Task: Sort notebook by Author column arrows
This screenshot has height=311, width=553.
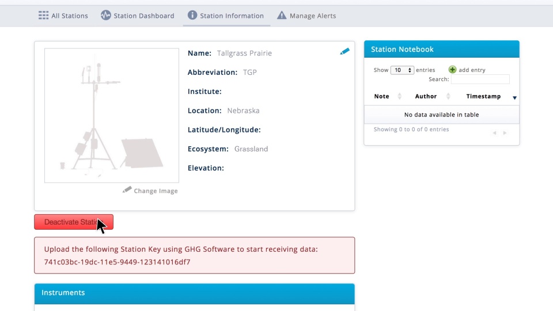Action: [448, 96]
